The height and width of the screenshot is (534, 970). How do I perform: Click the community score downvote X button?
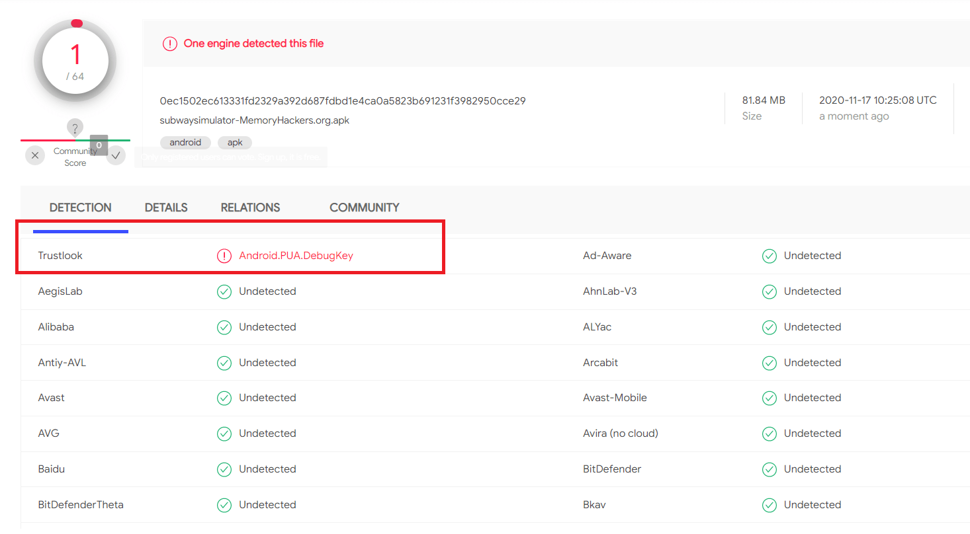(35, 155)
